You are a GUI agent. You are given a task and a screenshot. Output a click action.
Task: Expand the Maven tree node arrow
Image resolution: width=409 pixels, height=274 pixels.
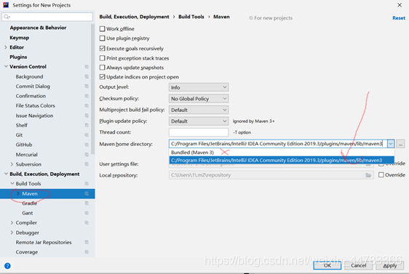pyautogui.click(x=18, y=193)
